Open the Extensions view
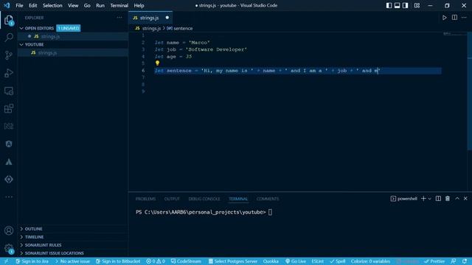The image size is (472, 265). [x=9, y=108]
